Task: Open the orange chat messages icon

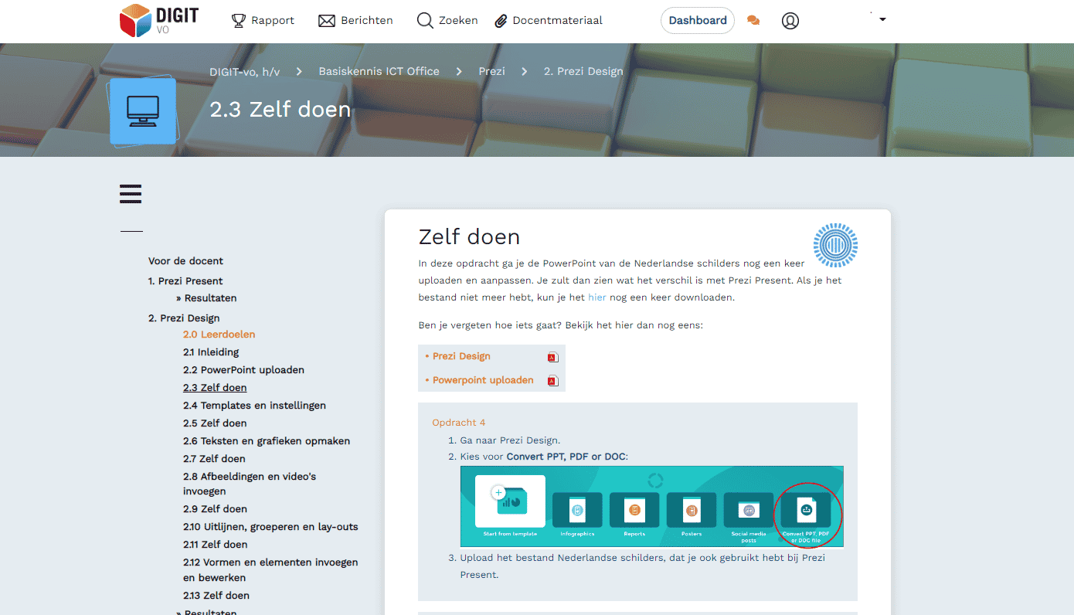Action: 753,20
